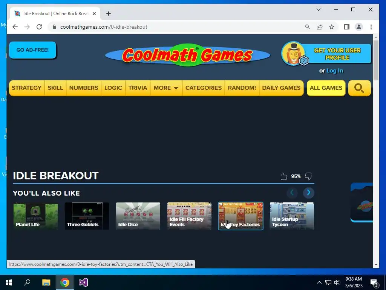Click GET YOUR USER PROFILE button
386x290 pixels.
(337, 54)
